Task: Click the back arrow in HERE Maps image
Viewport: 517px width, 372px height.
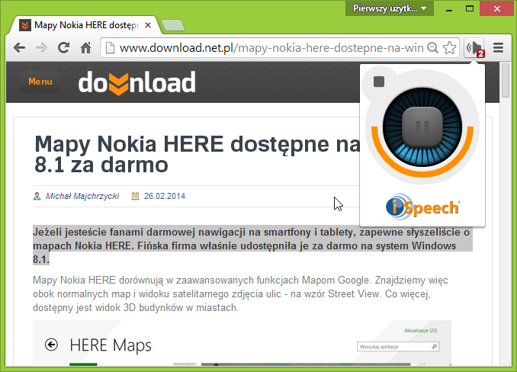Action: 51,345
